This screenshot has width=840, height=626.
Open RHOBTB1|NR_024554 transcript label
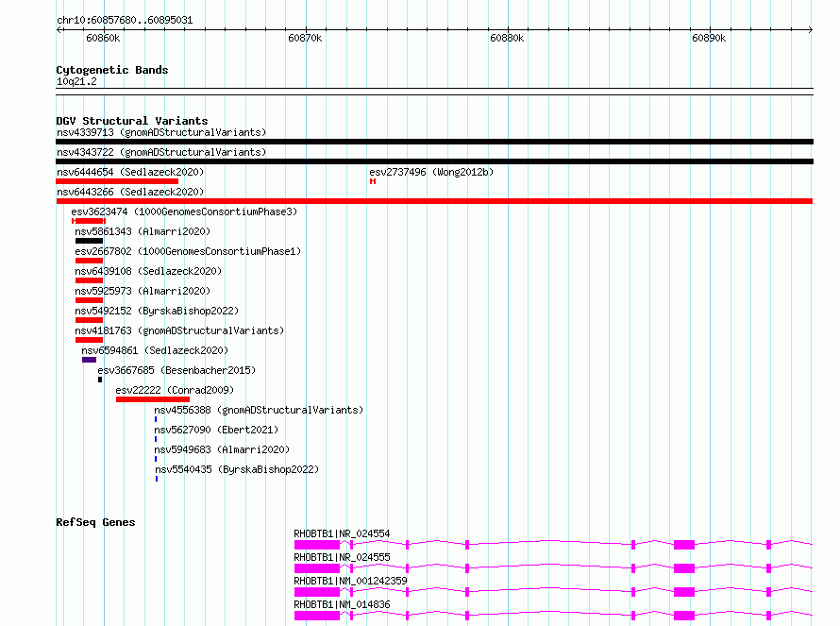(342, 533)
